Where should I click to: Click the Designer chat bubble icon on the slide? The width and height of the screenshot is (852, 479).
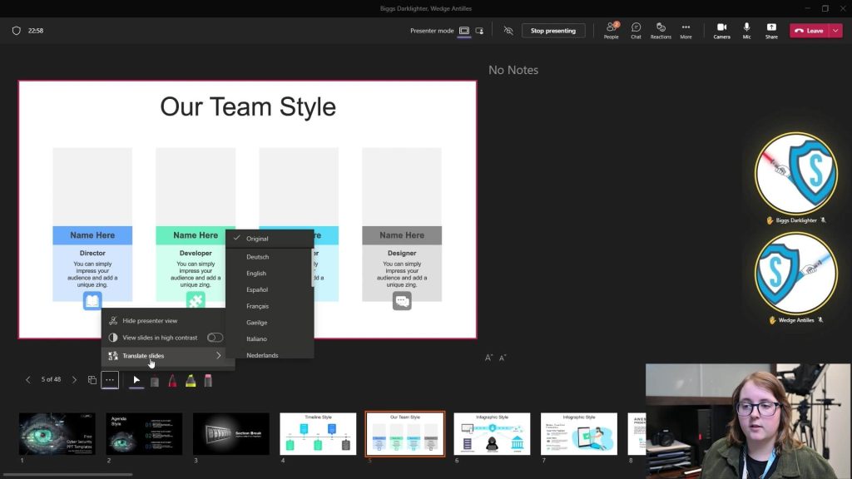click(402, 300)
